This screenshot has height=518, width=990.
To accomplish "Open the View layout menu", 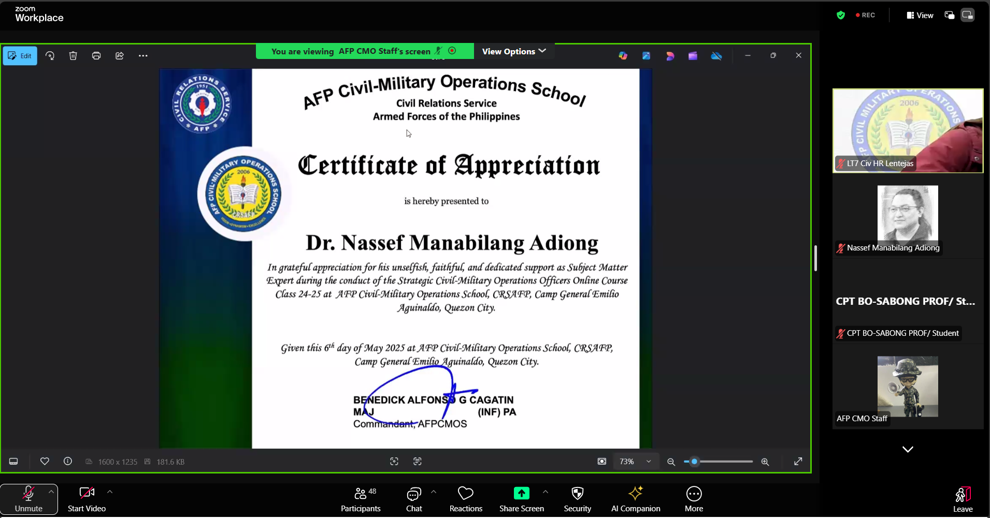I will [920, 15].
